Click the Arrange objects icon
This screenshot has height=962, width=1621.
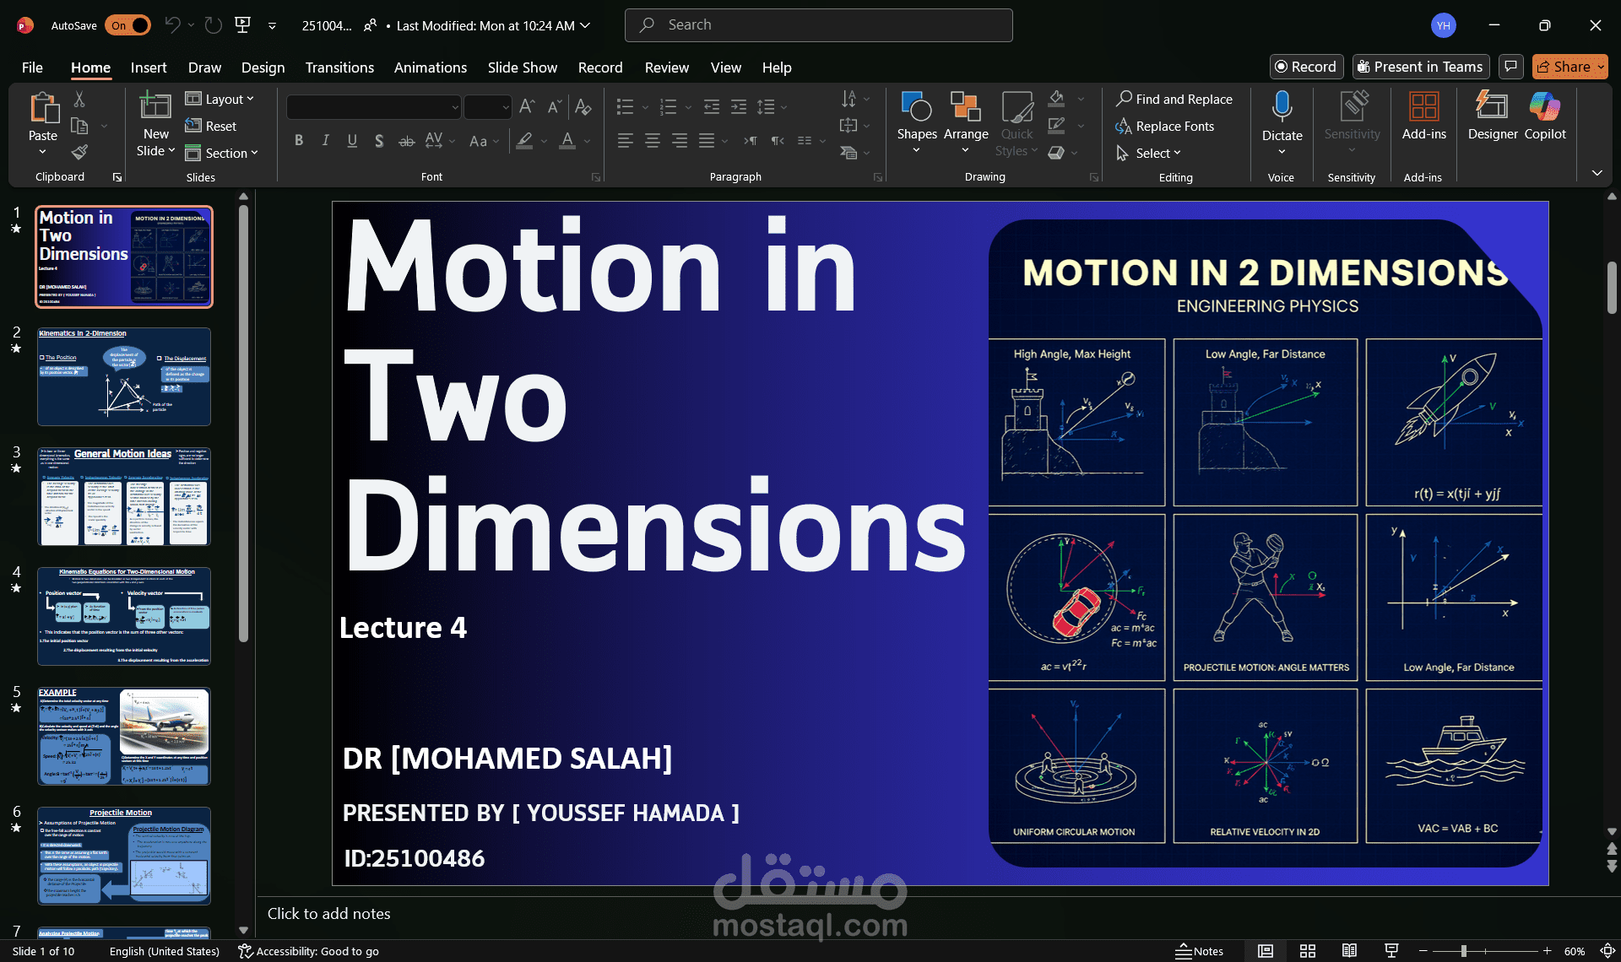pyautogui.click(x=965, y=107)
